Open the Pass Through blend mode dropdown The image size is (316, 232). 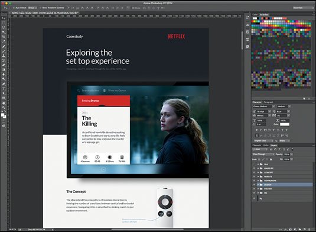click(263, 154)
